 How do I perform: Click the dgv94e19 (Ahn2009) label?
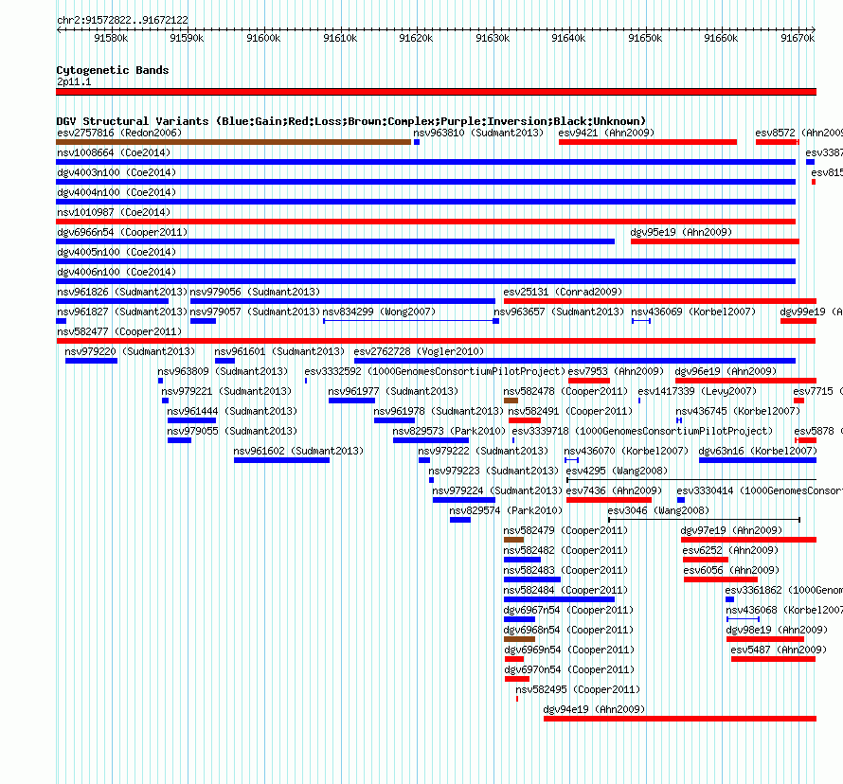(594, 709)
